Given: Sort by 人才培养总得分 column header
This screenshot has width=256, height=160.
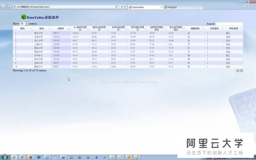Looking at the screenshot, I should (x=80, y=29).
